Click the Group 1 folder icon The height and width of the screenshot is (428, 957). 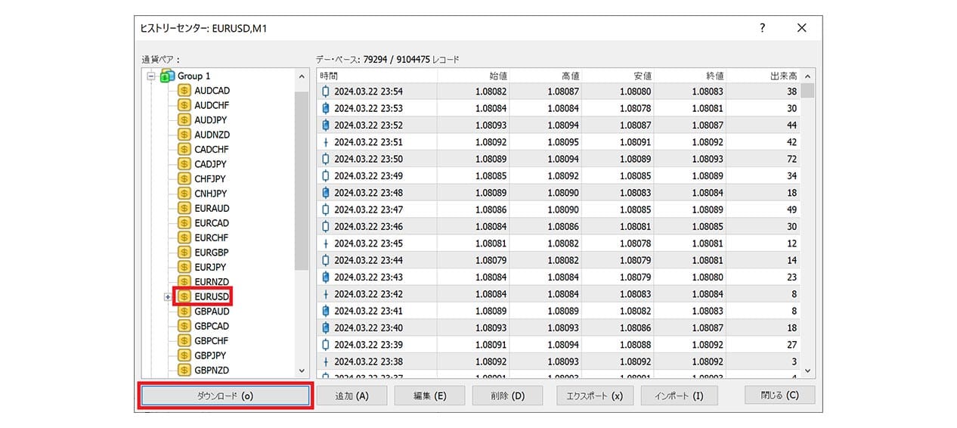[168, 76]
